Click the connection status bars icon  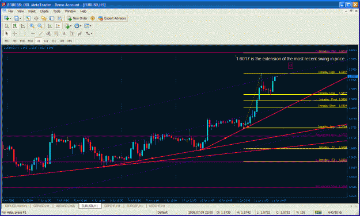[x=318, y=213]
